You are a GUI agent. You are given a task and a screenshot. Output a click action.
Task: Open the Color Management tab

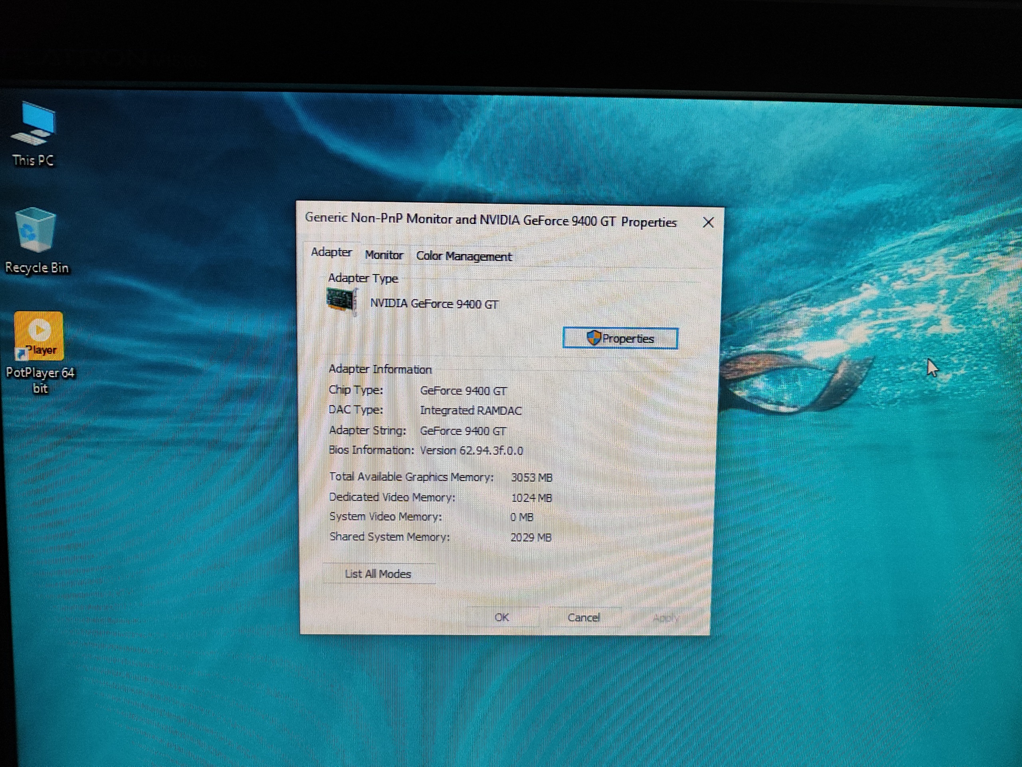pos(464,256)
